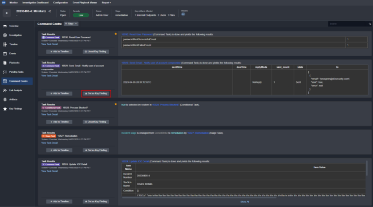This screenshot has width=373, height=207.
Task: View Task Detail for Process Blocked
Action: click(50, 114)
